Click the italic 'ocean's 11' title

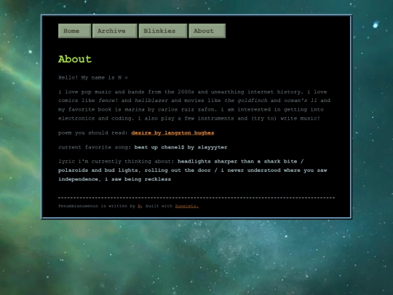click(301, 101)
